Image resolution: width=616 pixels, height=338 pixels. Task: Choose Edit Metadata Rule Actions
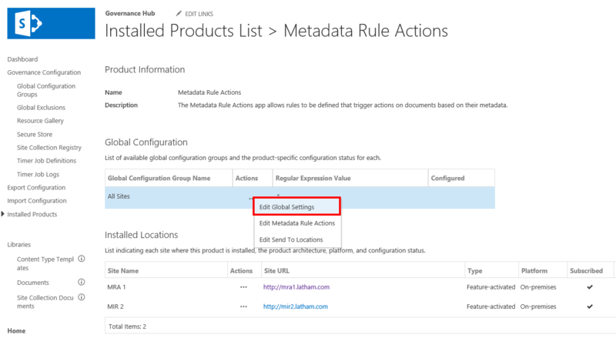click(x=297, y=223)
